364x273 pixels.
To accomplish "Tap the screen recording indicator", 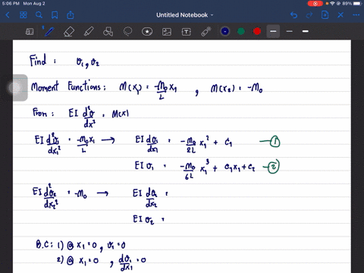I will click(315, 4).
